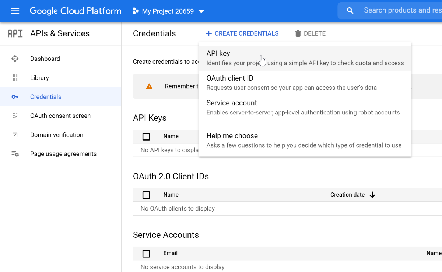Click the Dashboard icon in sidebar

[15, 59]
